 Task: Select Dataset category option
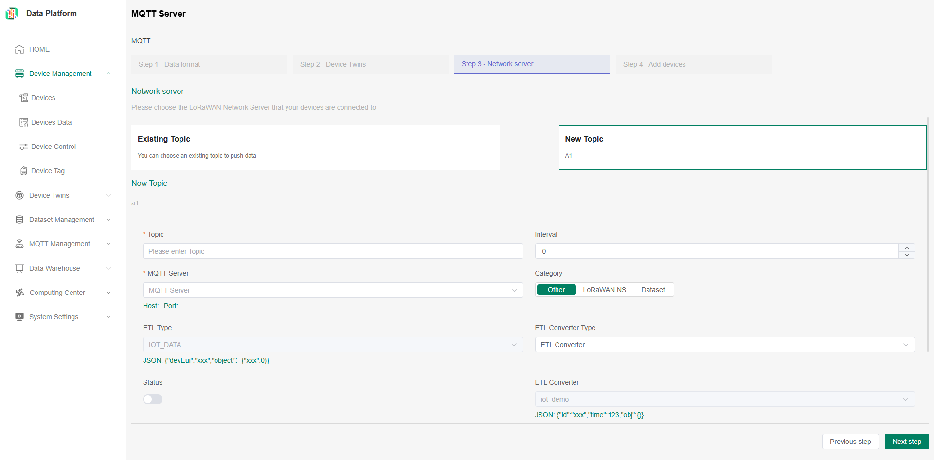pos(652,290)
